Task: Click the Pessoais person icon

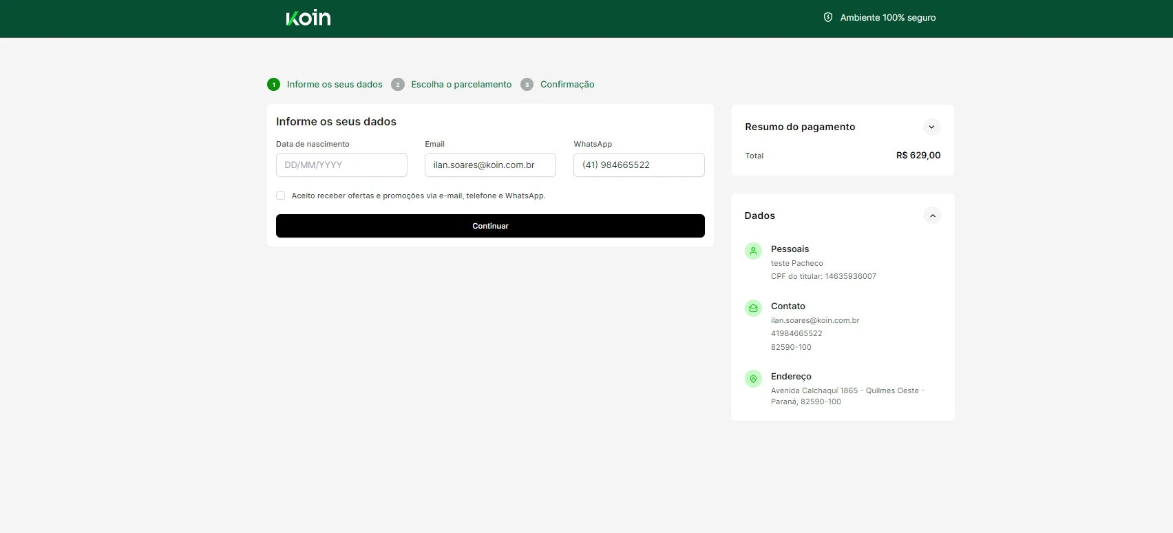Action: [753, 251]
